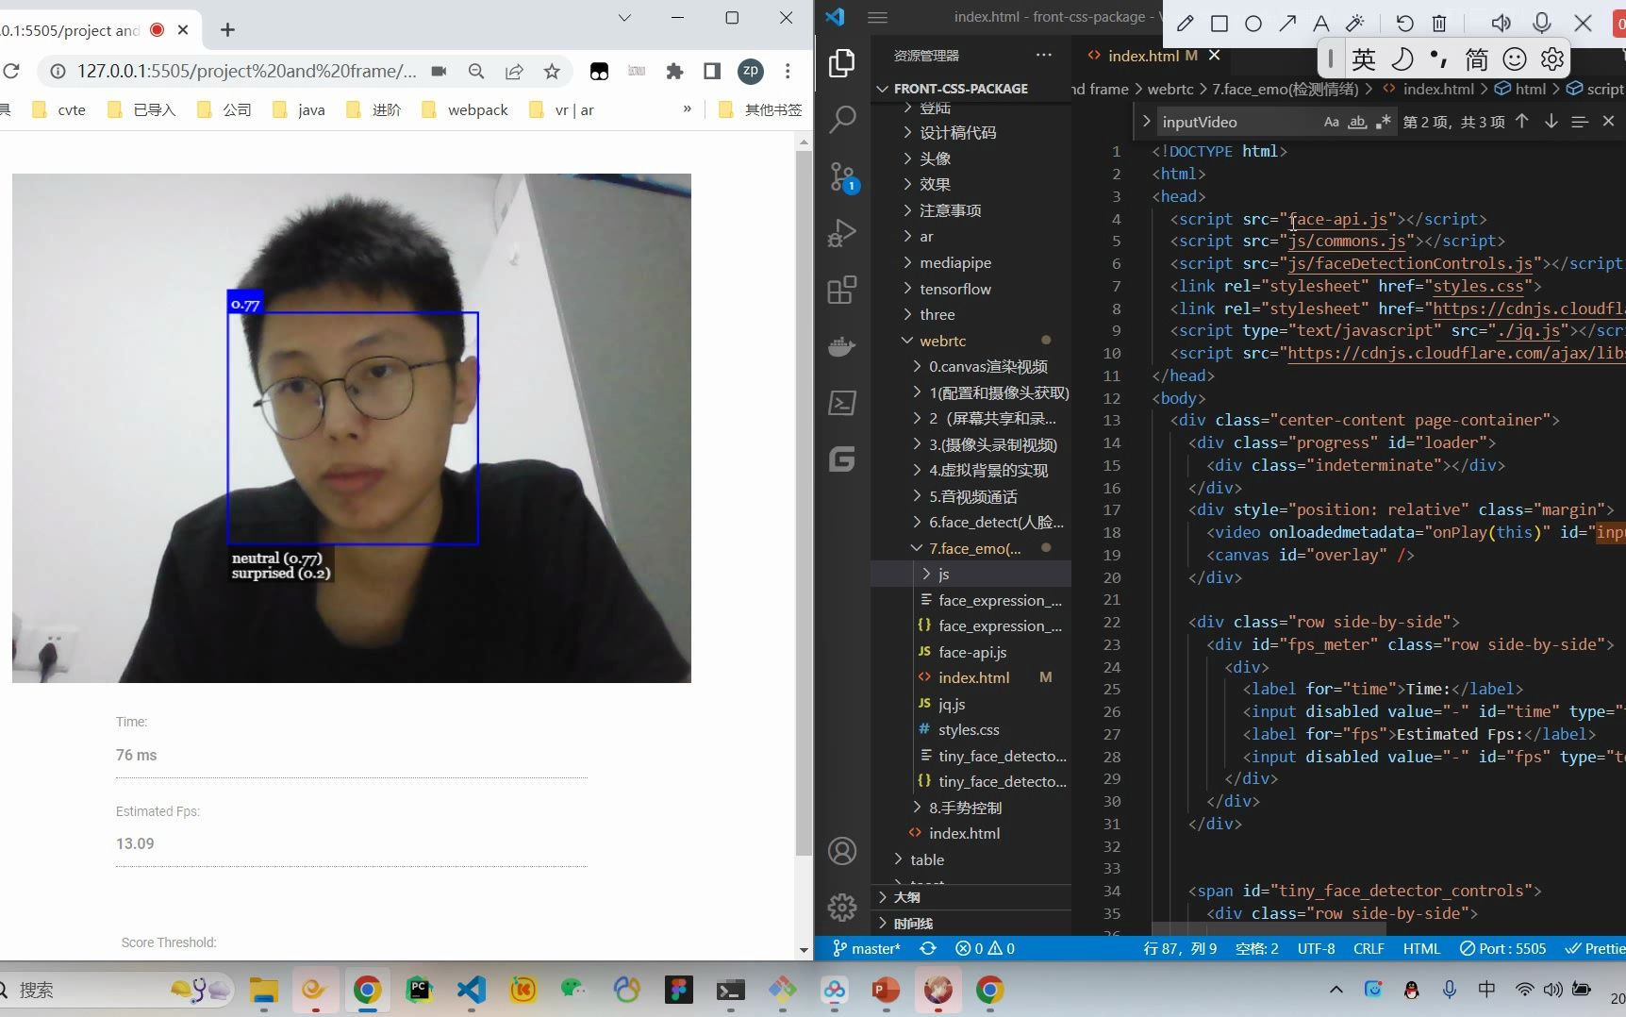
Task: Expand the 8.手势控制 folder
Action: (971, 808)
